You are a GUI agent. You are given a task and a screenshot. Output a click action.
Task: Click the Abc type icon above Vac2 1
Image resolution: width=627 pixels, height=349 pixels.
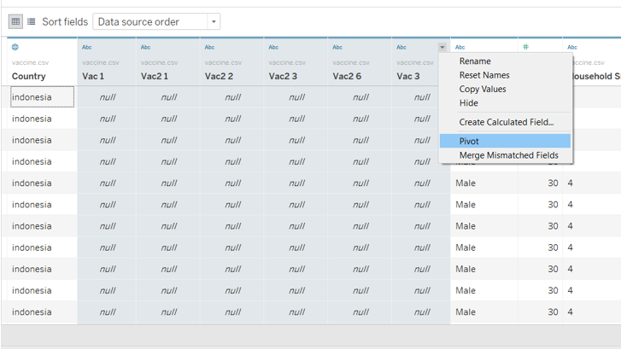[x=145, y=48]
